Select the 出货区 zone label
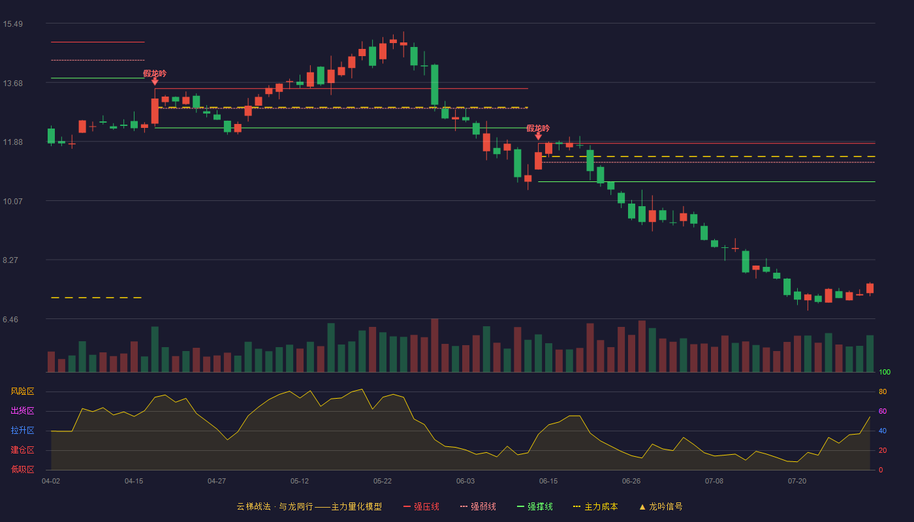The height and width of the screenshot is (522, 914). tap(22, 411)
